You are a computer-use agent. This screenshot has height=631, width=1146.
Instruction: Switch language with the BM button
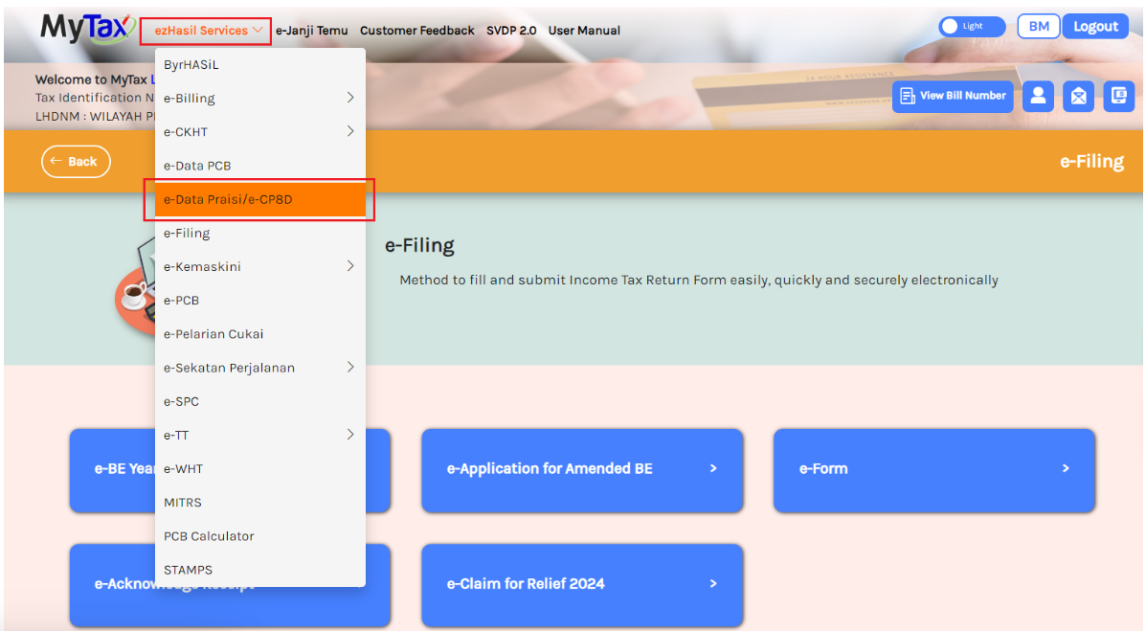1038,27
